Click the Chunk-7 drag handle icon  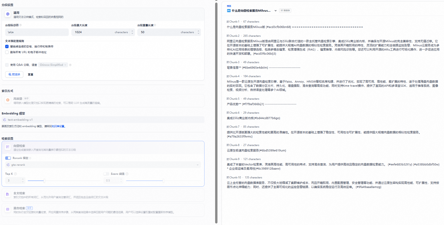[228, 127]
